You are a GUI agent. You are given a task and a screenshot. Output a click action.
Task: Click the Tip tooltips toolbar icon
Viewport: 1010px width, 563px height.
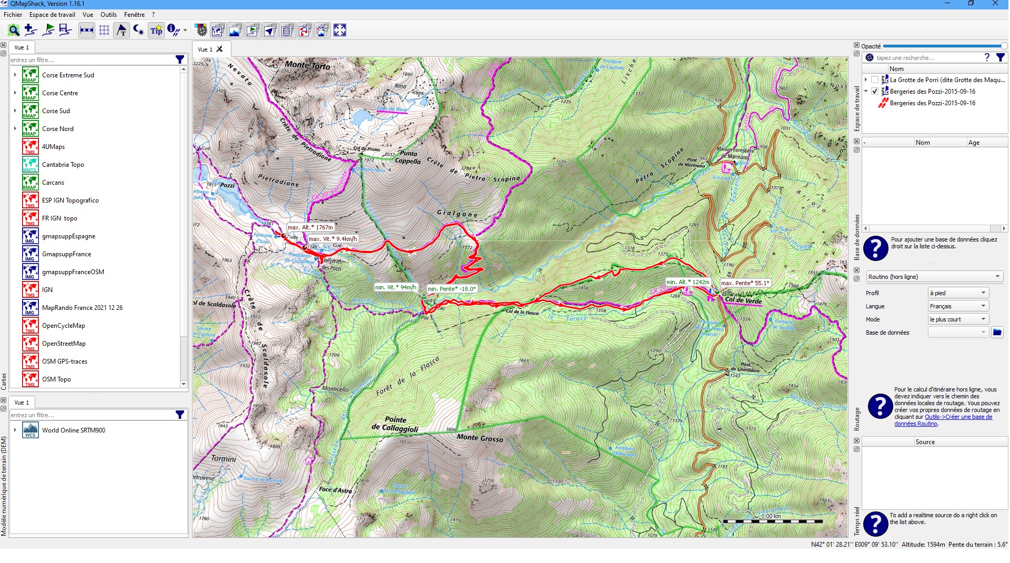156,31
